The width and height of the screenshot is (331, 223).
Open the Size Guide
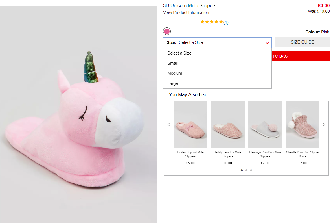tap(302, 42)
